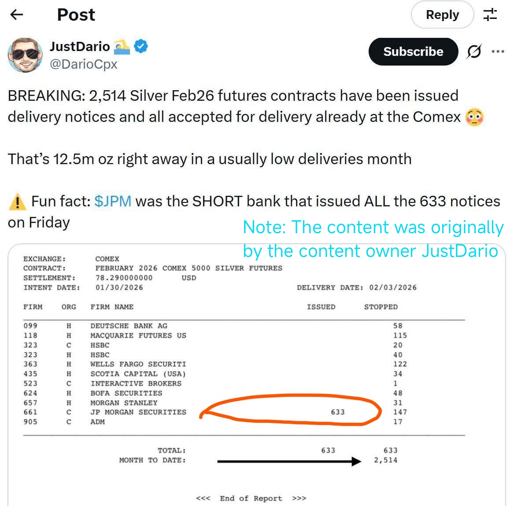Open the Grok explain icon
510x506 pixels.
click(x=474, y=51)
